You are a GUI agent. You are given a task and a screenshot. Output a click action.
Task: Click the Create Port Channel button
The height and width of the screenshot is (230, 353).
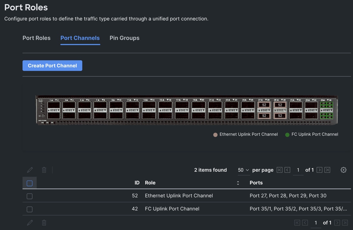pos(52,65)
